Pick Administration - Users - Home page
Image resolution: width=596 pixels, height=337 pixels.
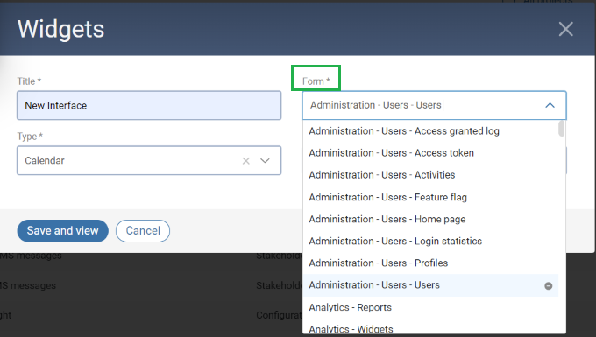pos(430,220)
